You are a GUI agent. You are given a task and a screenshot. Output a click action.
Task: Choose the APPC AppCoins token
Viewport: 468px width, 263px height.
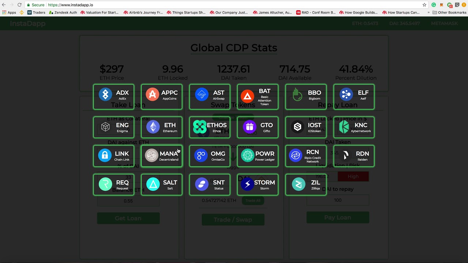162,97
